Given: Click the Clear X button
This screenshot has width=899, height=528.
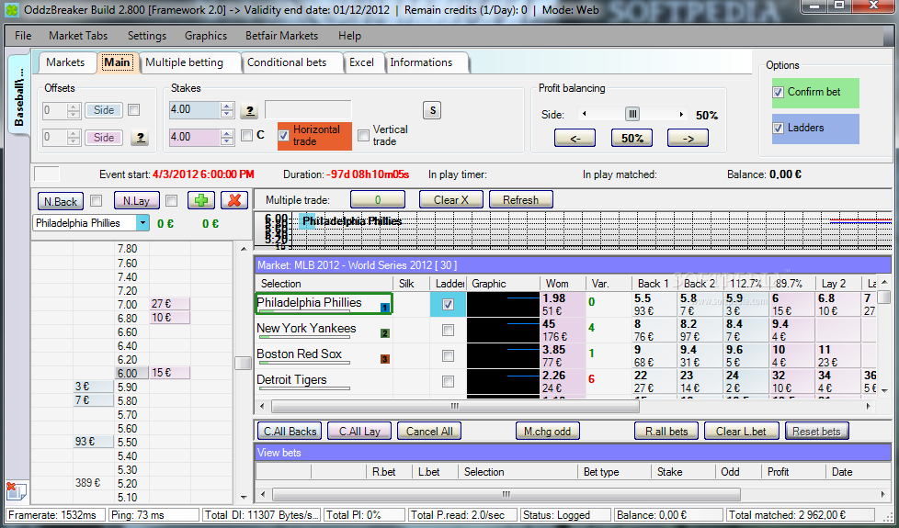Looking at the screenshot, I should (451, 200).
